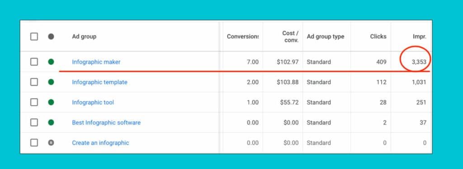The height and width of the screenshot is (169, 463).
Task: Open the Infographic maker ad group
Action: pos(96,62)
